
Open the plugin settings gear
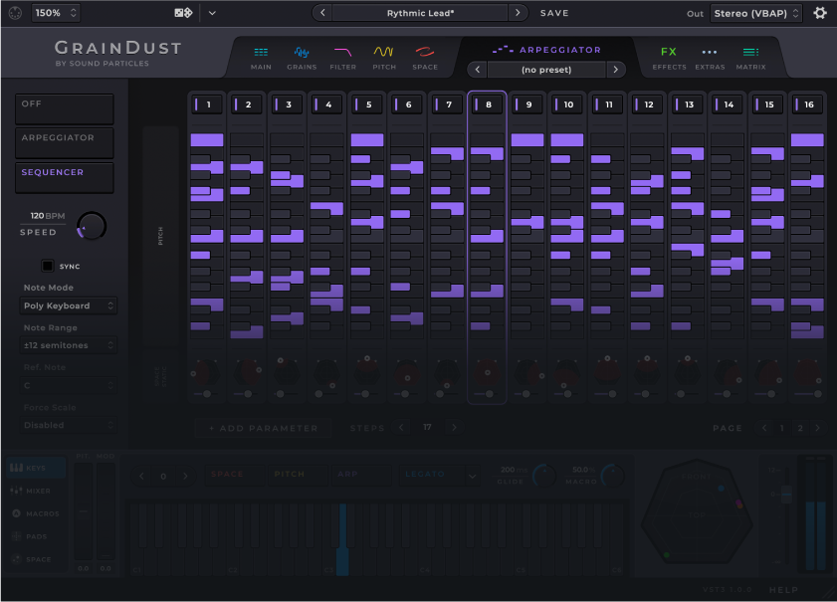click(819, 13)
